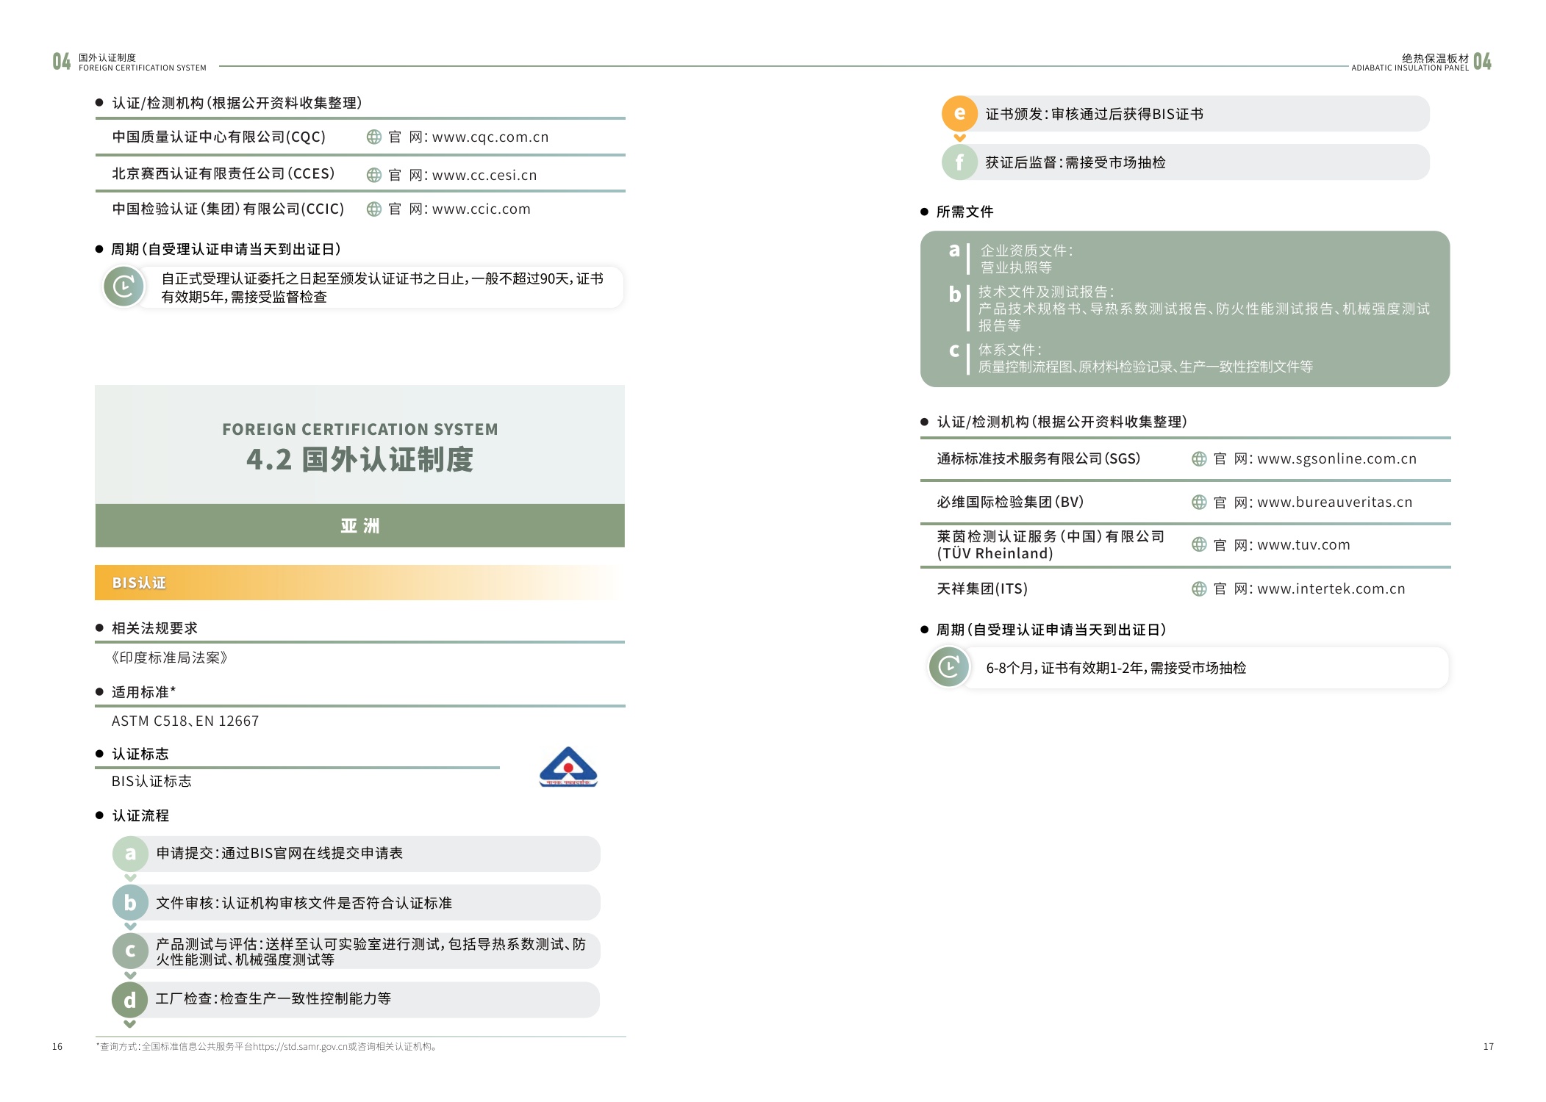Click the globe icon beside www.ccic.com
The width and height of the screenshot is (1546, 1102).
coord(373,209)
